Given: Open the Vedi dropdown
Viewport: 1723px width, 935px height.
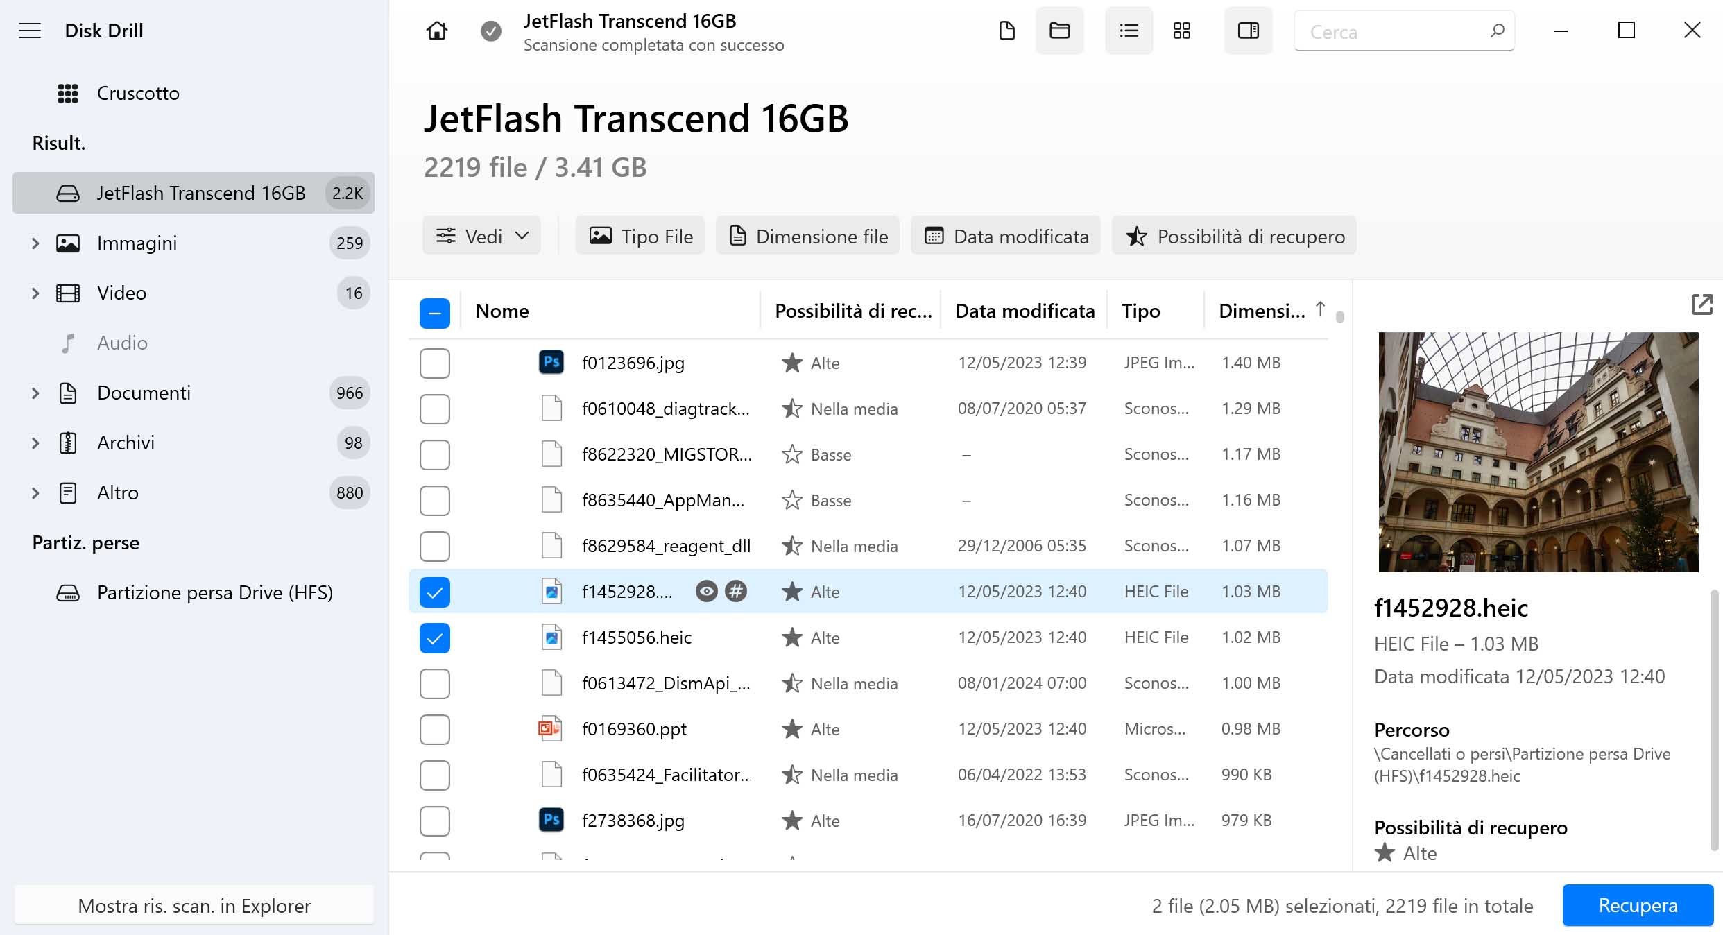Looking at the screenshot, I should click(481, 236).
